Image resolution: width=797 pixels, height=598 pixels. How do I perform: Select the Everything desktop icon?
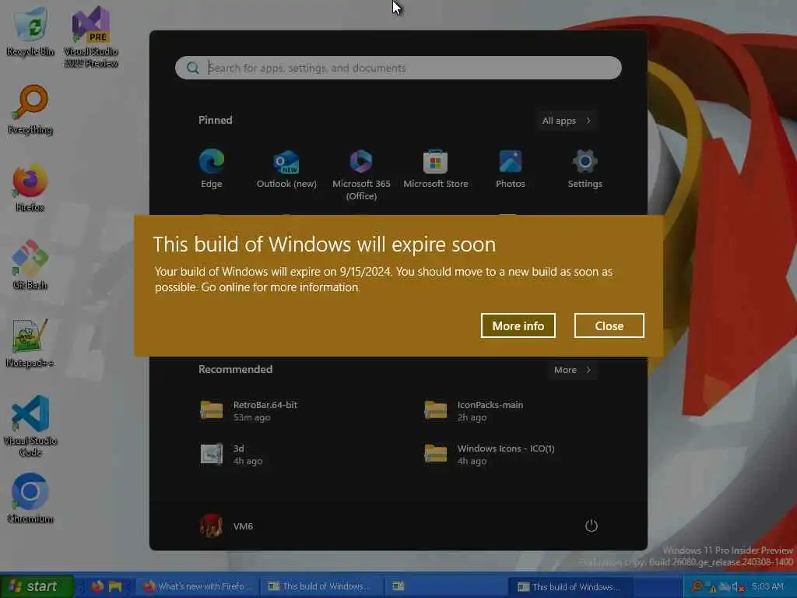point(30,110)
